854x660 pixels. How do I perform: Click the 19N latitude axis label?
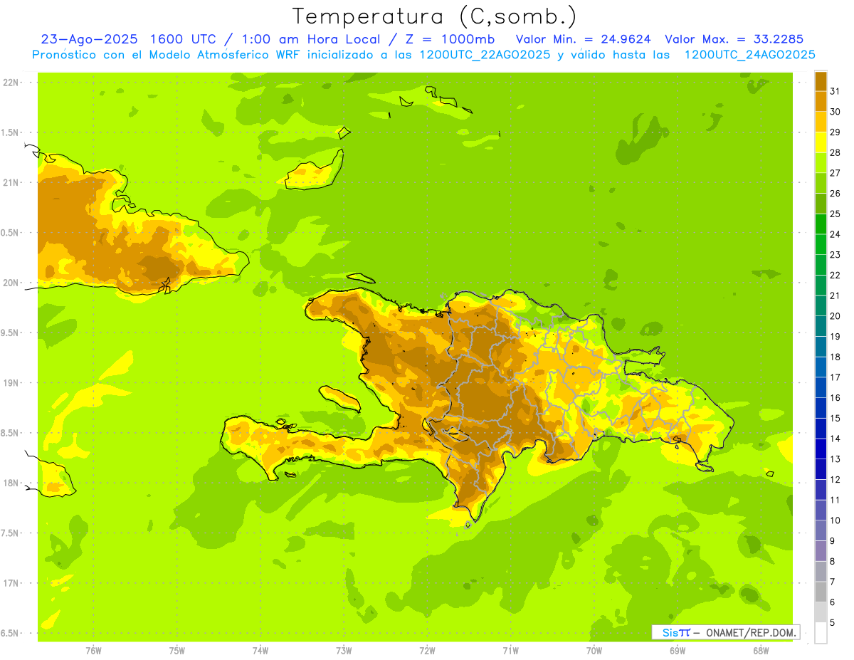[12, 383]
